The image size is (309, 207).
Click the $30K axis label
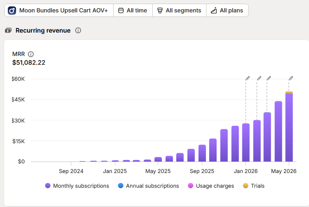(18, 120)
